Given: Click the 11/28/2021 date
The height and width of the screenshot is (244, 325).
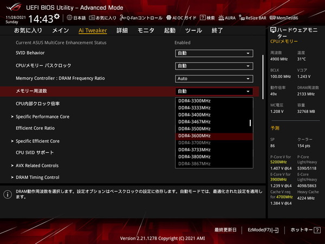Looking at the screenshot, I should tap(16, 17).
